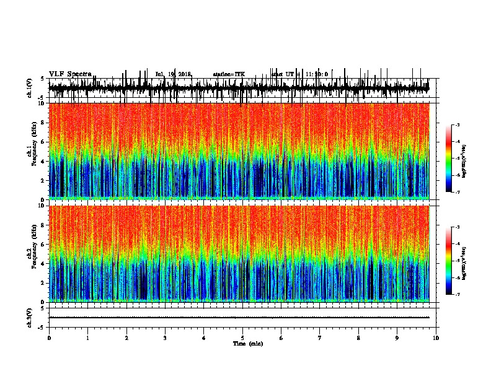
Task: Click time axis tick label "9"
Action: click(397, 338)
